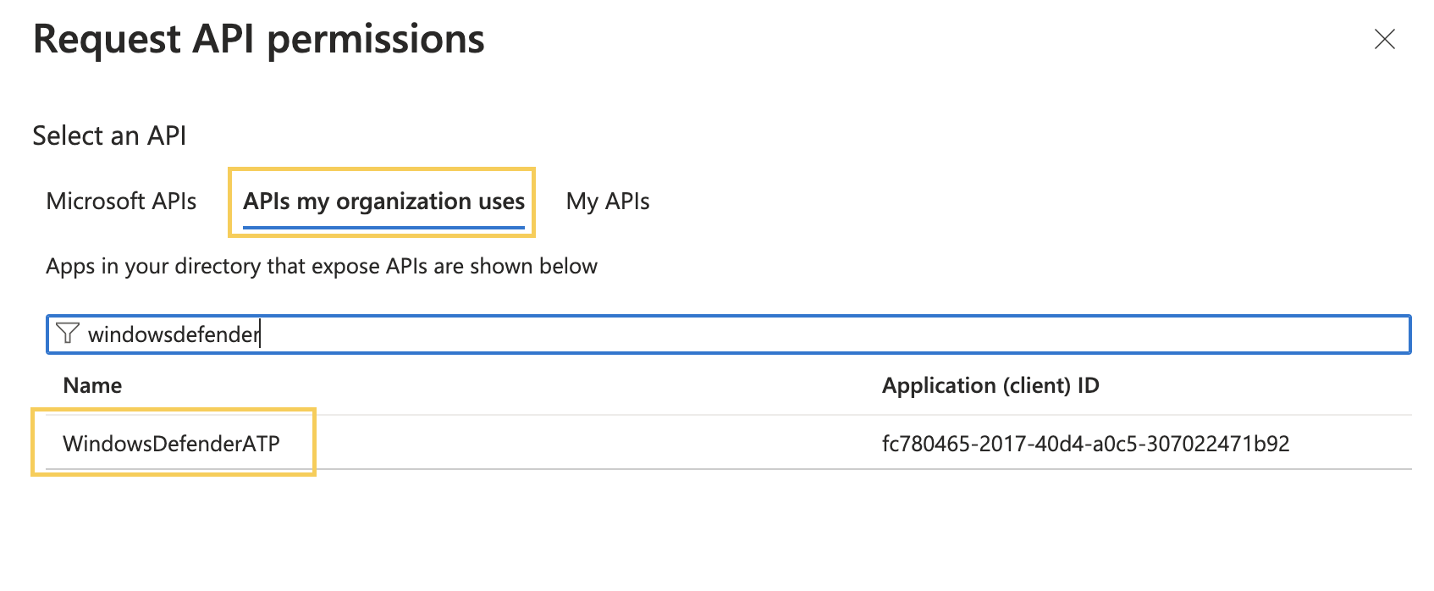Click the filter funnel icon
The width and height of the screenshot is (1434, 591).
point(68,334)
